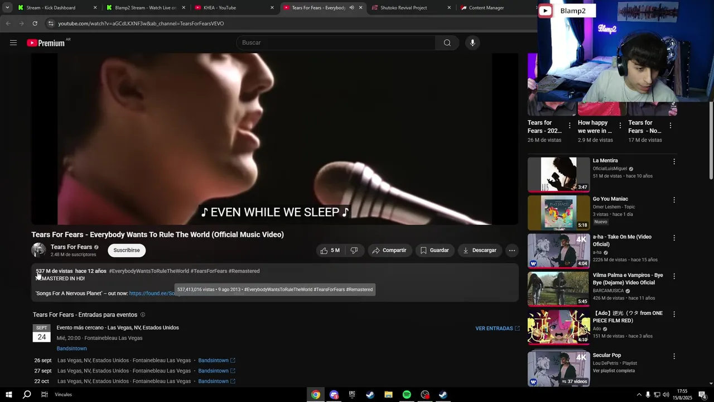Screen dimensions: 714x402
Task: Open Spotify from the taskbar
Action: (x=407, y=395)
